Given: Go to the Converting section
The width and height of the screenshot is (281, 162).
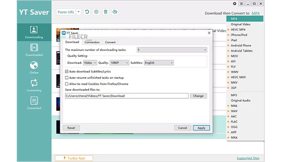Looking at the screenshot, I should coord(34,85).
